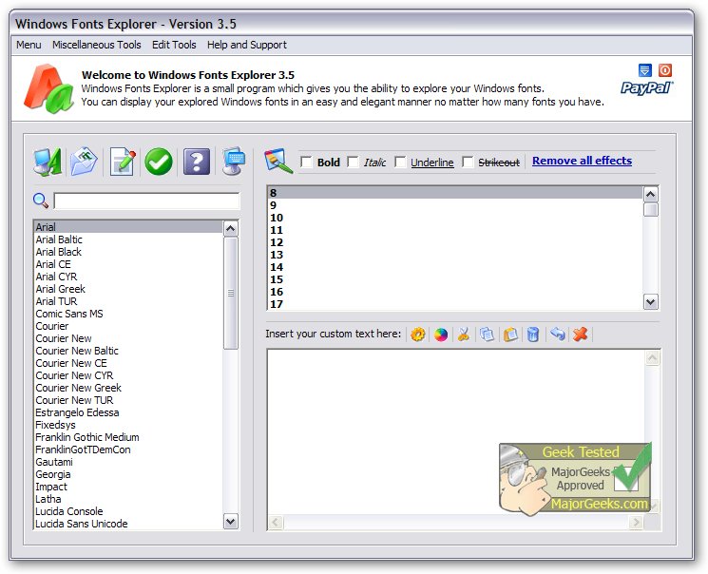This screenshot has width=708, height=574.
Task: Click the blue trash bin icon
Action: click(533, 335)
